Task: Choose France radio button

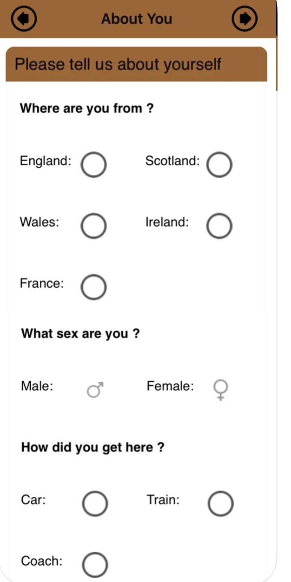Action: [x=93, y=287]
